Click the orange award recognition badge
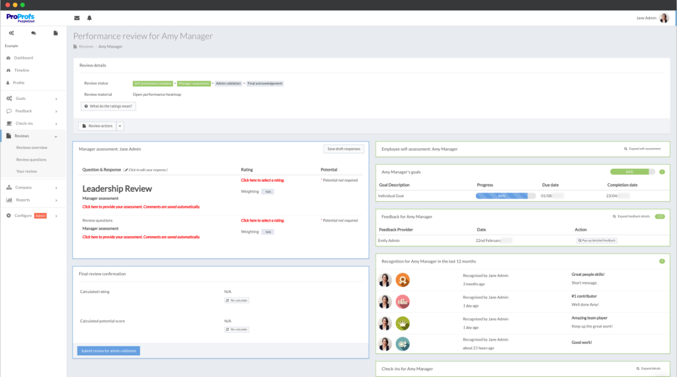Screen dimensions: 677x377 (403, 280)
